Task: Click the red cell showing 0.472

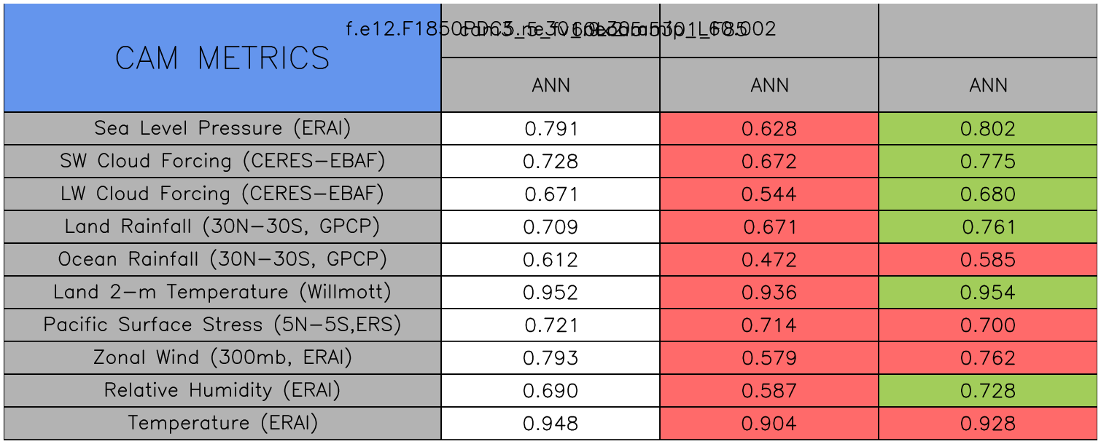Action: [769, 260]
